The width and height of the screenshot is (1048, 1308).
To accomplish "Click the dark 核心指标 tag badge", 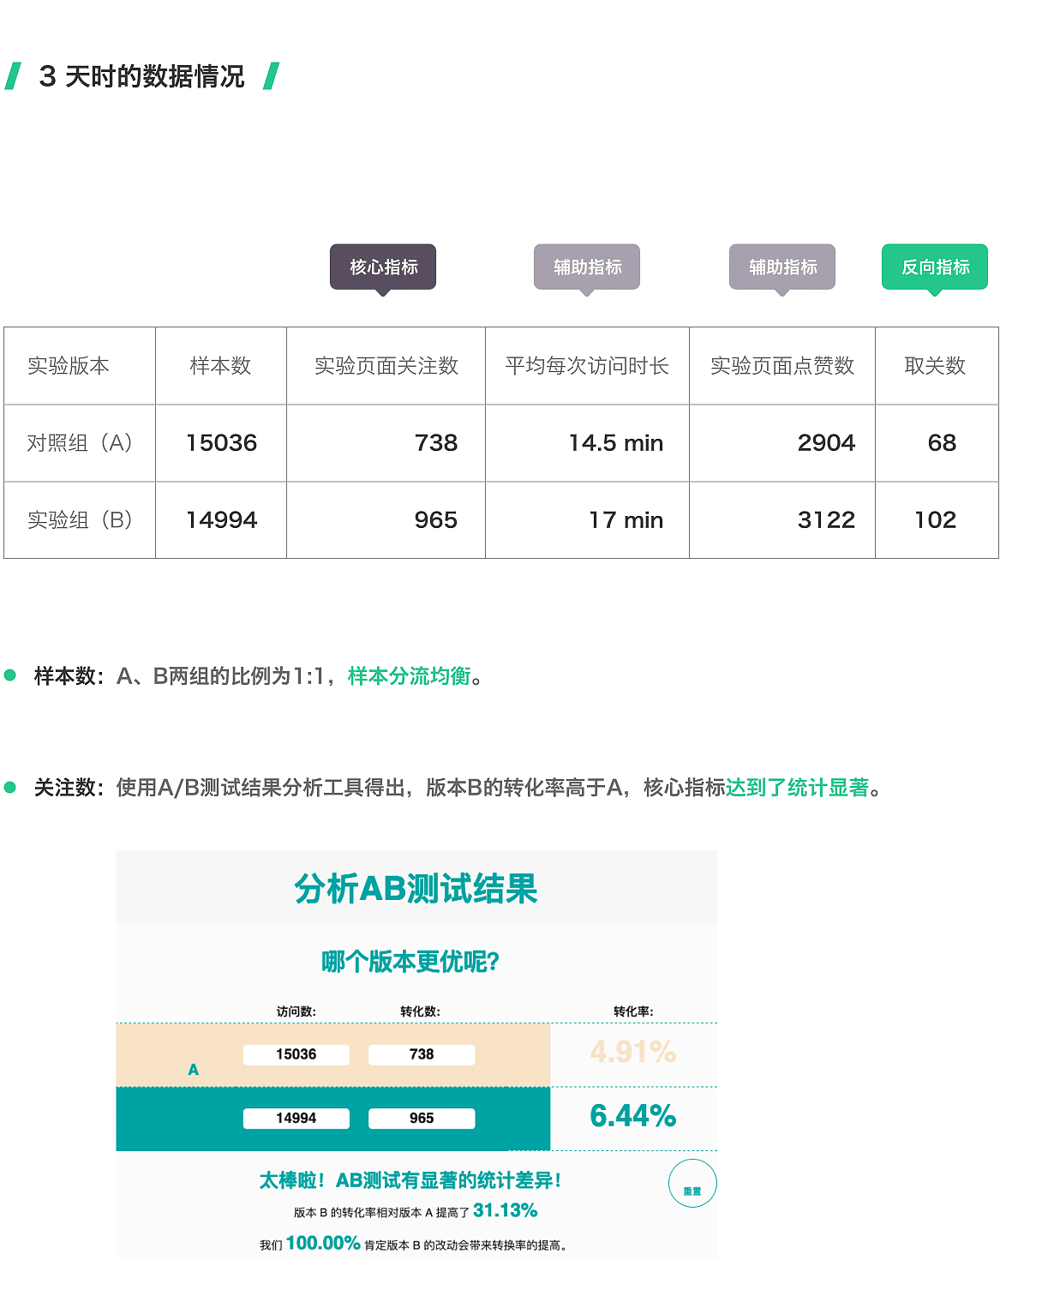I will coord(384,267).
